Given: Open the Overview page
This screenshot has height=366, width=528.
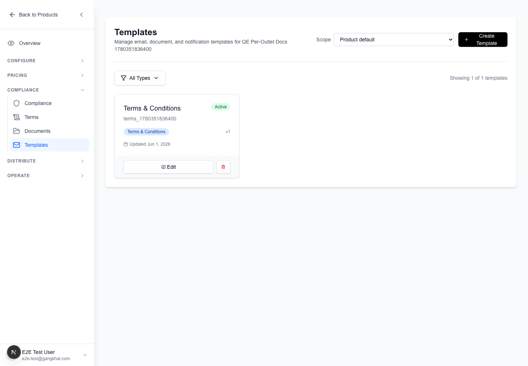Looking at the screenshot, I should (47, 43).
